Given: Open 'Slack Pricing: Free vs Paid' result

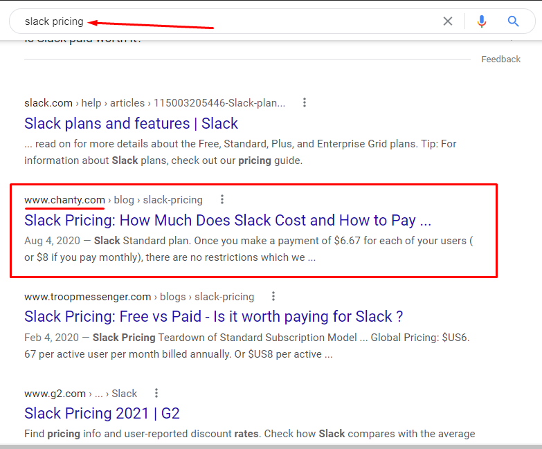Looking at the screenshot, I should coord(214,317).
